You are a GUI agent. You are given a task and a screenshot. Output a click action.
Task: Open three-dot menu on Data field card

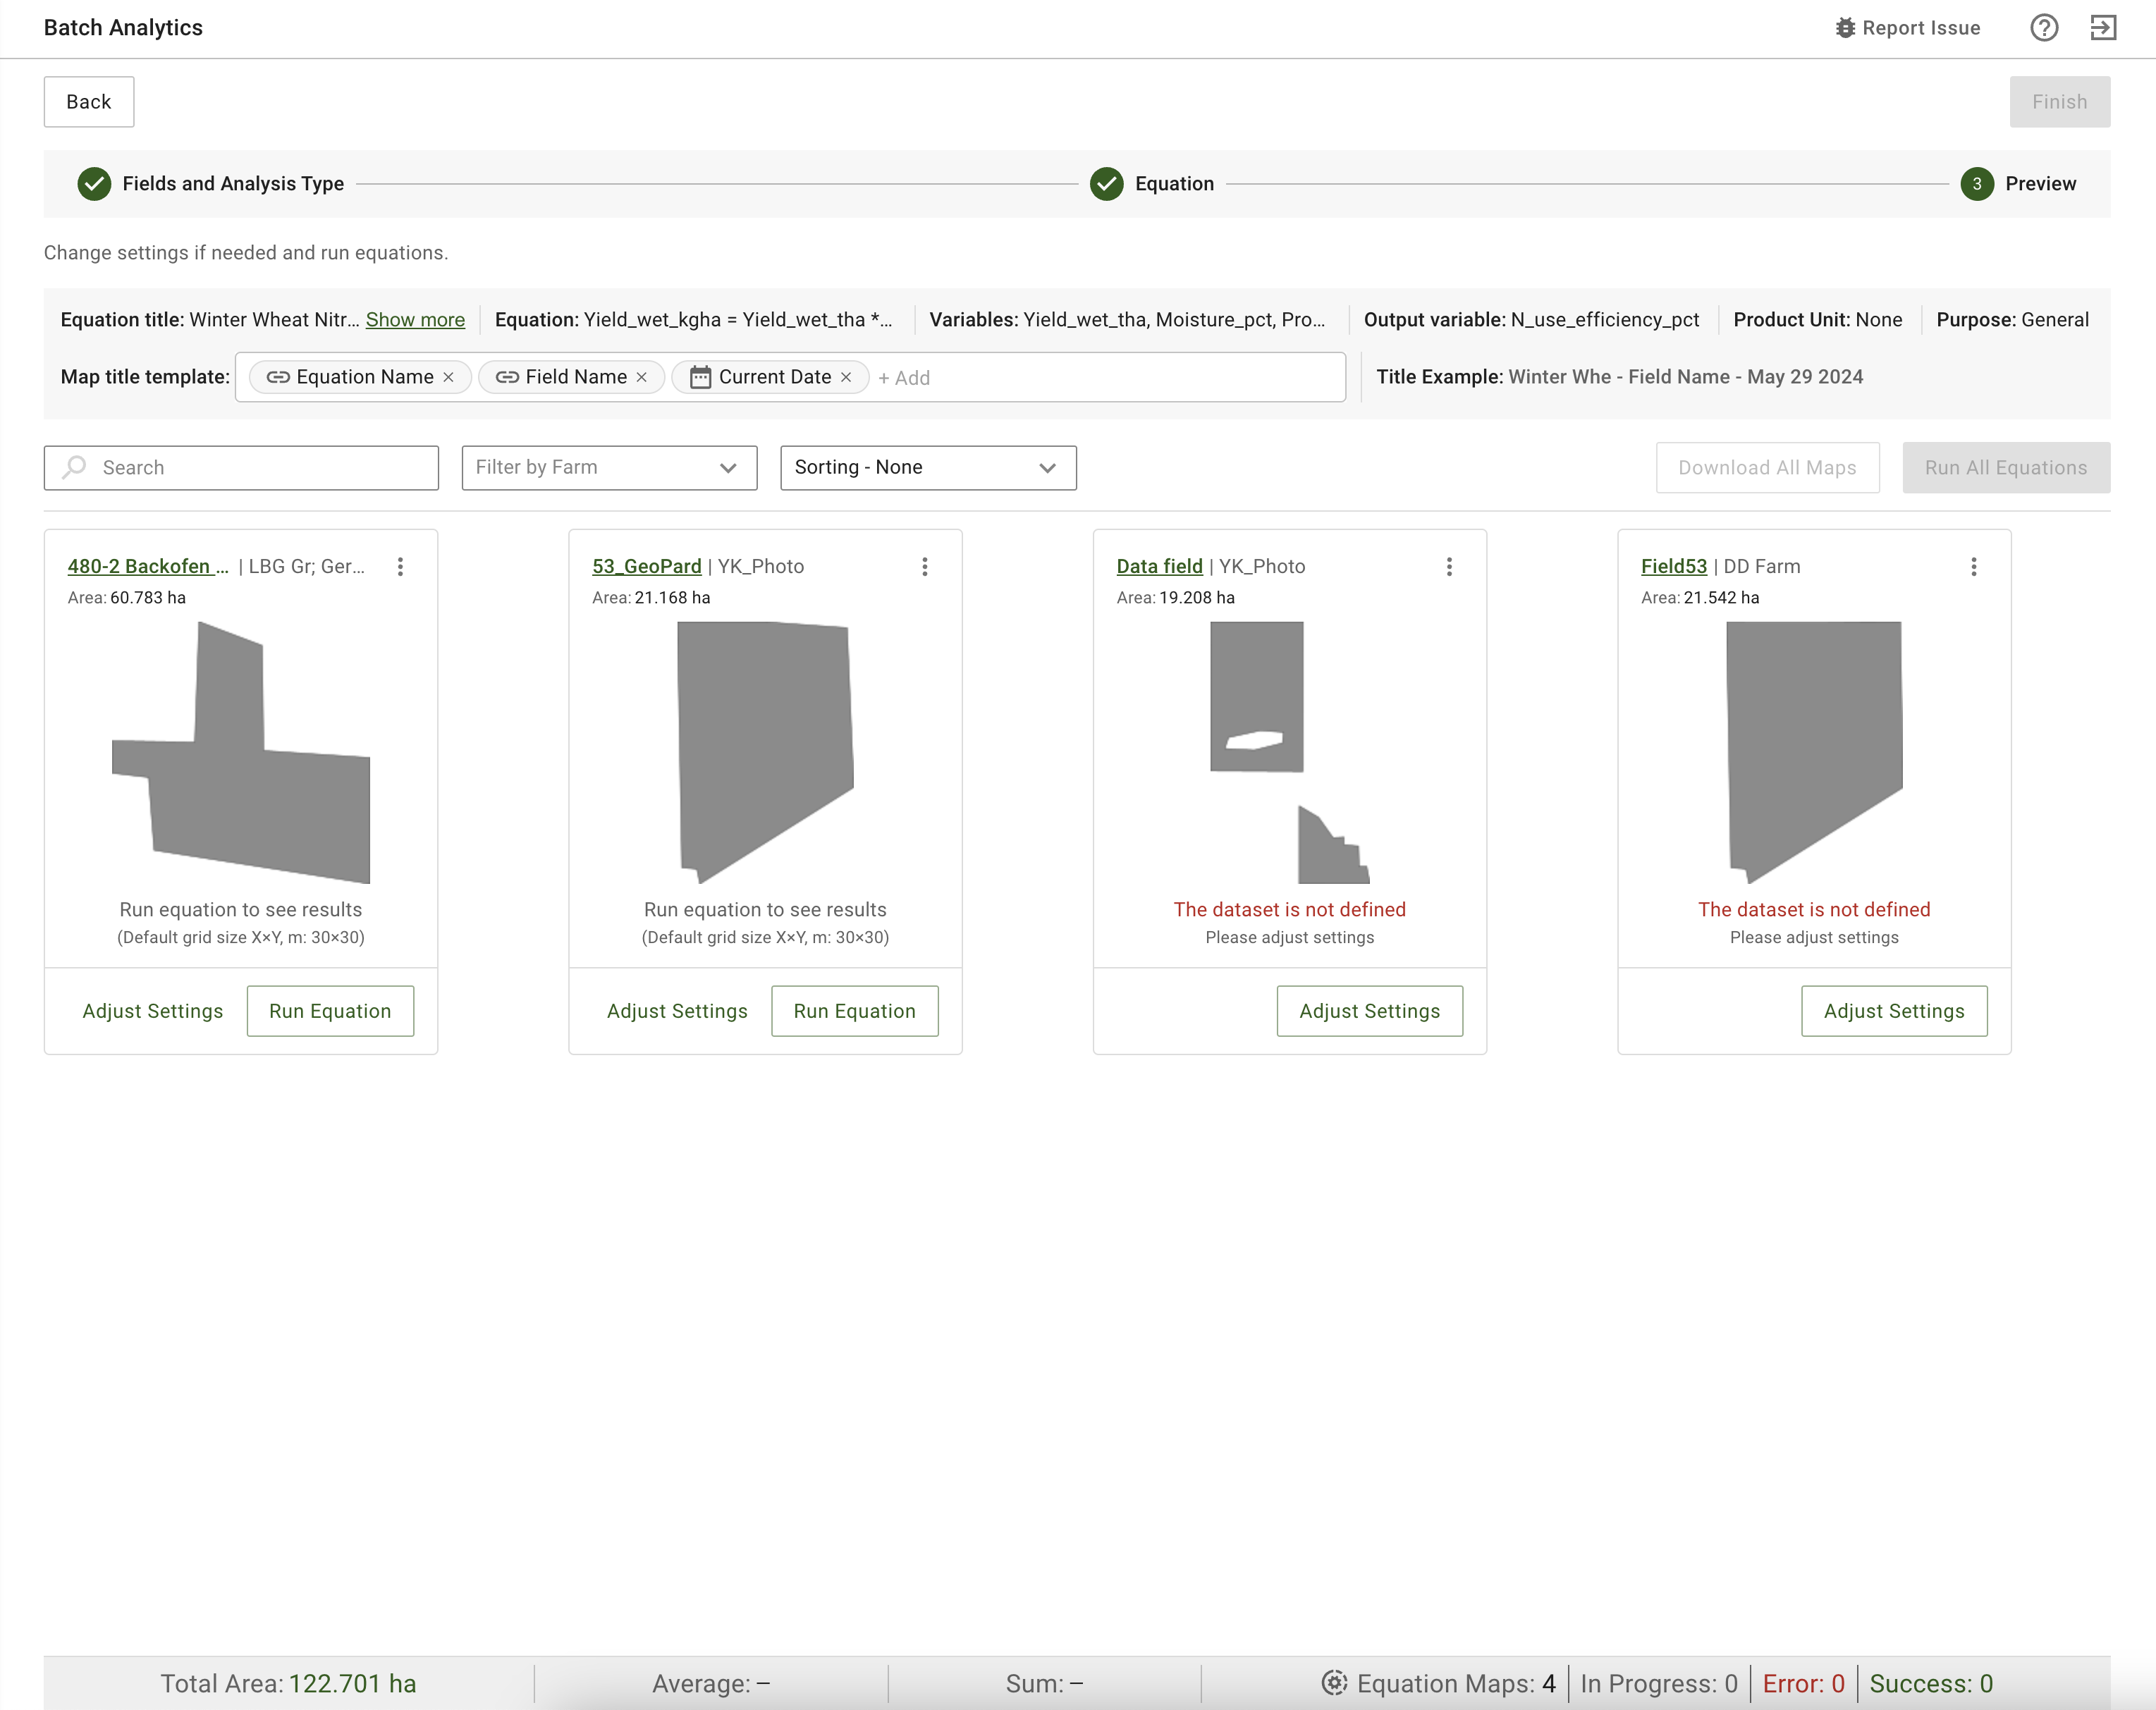pos(1449,567)
